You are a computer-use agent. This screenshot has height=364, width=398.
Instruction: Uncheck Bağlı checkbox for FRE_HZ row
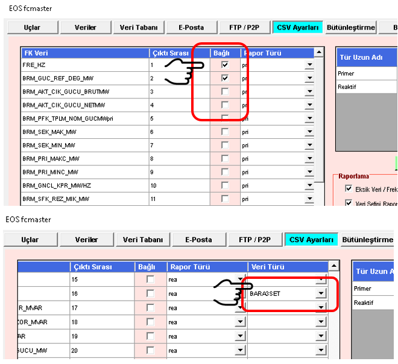[225, 65]
